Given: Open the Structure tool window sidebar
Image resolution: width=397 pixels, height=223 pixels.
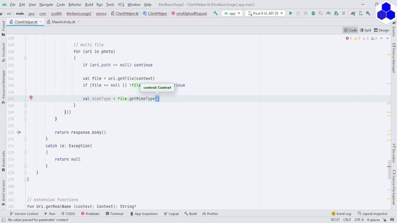Looking at the screenshot, I should tap(3, 52).
